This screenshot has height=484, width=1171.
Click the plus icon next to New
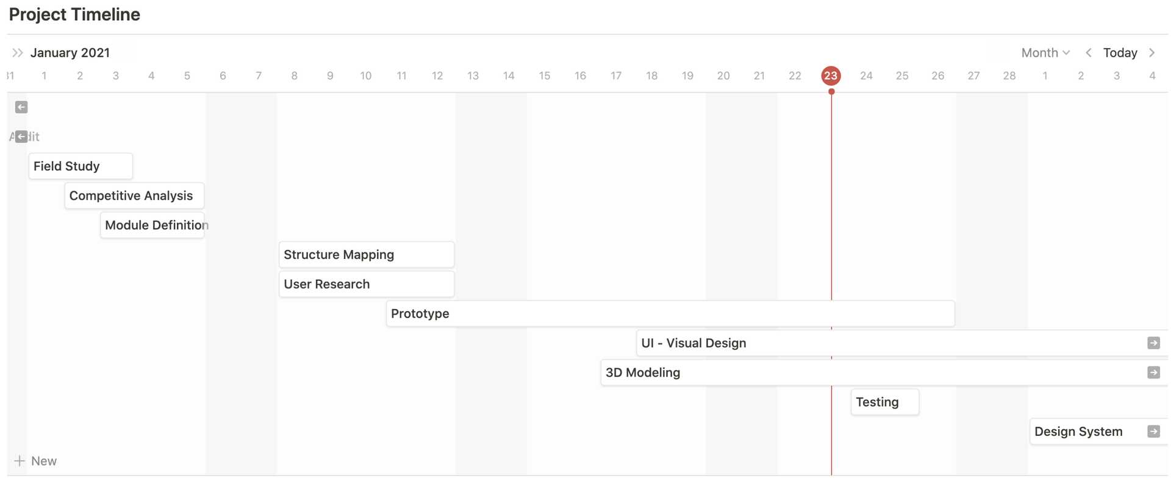point(19,461)
